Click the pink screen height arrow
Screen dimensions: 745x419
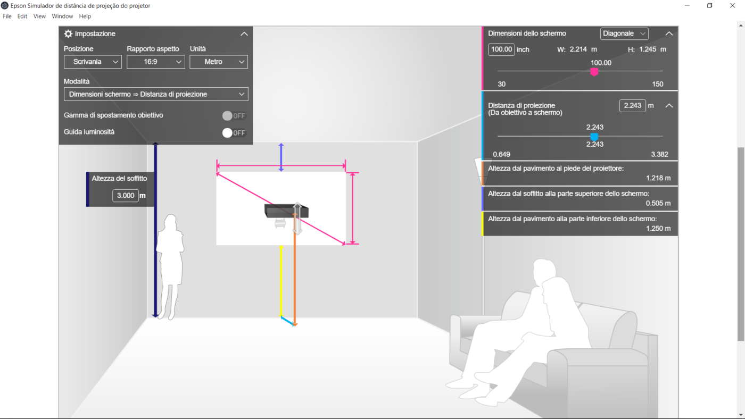click(352, 208)
